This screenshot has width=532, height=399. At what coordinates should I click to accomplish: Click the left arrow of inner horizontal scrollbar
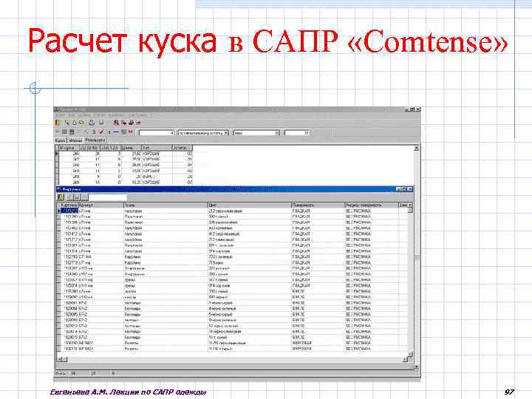60,359
